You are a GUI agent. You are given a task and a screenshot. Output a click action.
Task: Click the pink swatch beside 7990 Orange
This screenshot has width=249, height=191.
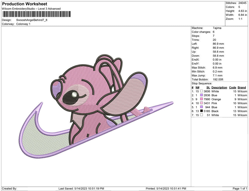coord(201,99)
